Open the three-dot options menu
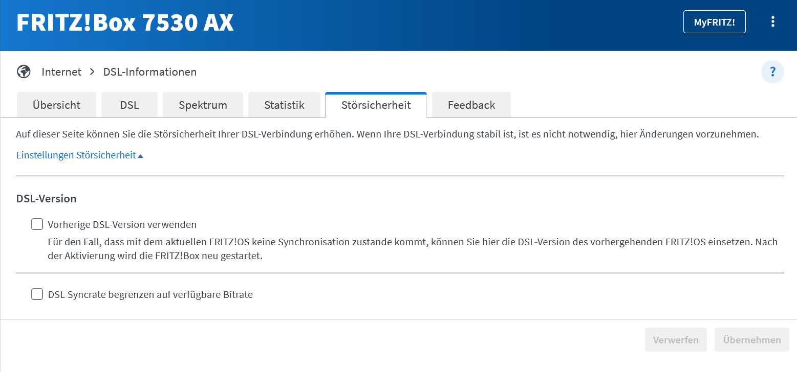 tap(772, 21)
